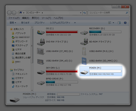The width and height of the screenshot is (136, 111).
Task: Click コンピューター in the address bar
Action: coord(33,13)
